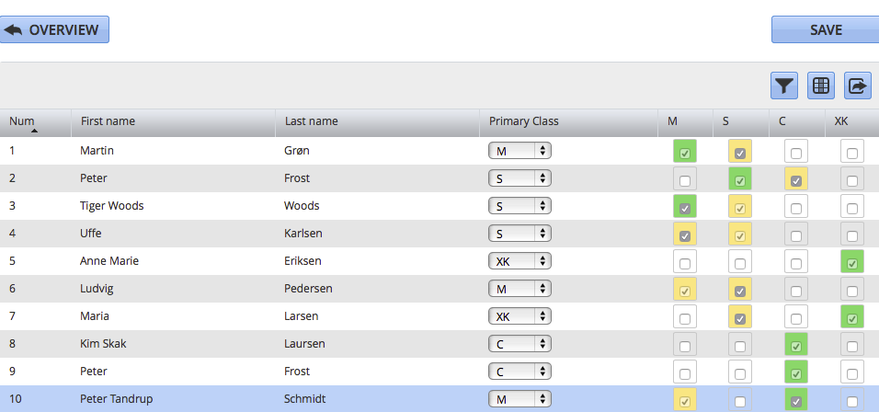The image size is (879, 412).
Task: Expand Primary Class dropdown for Anne Marie
Action: tap(519, 261)
